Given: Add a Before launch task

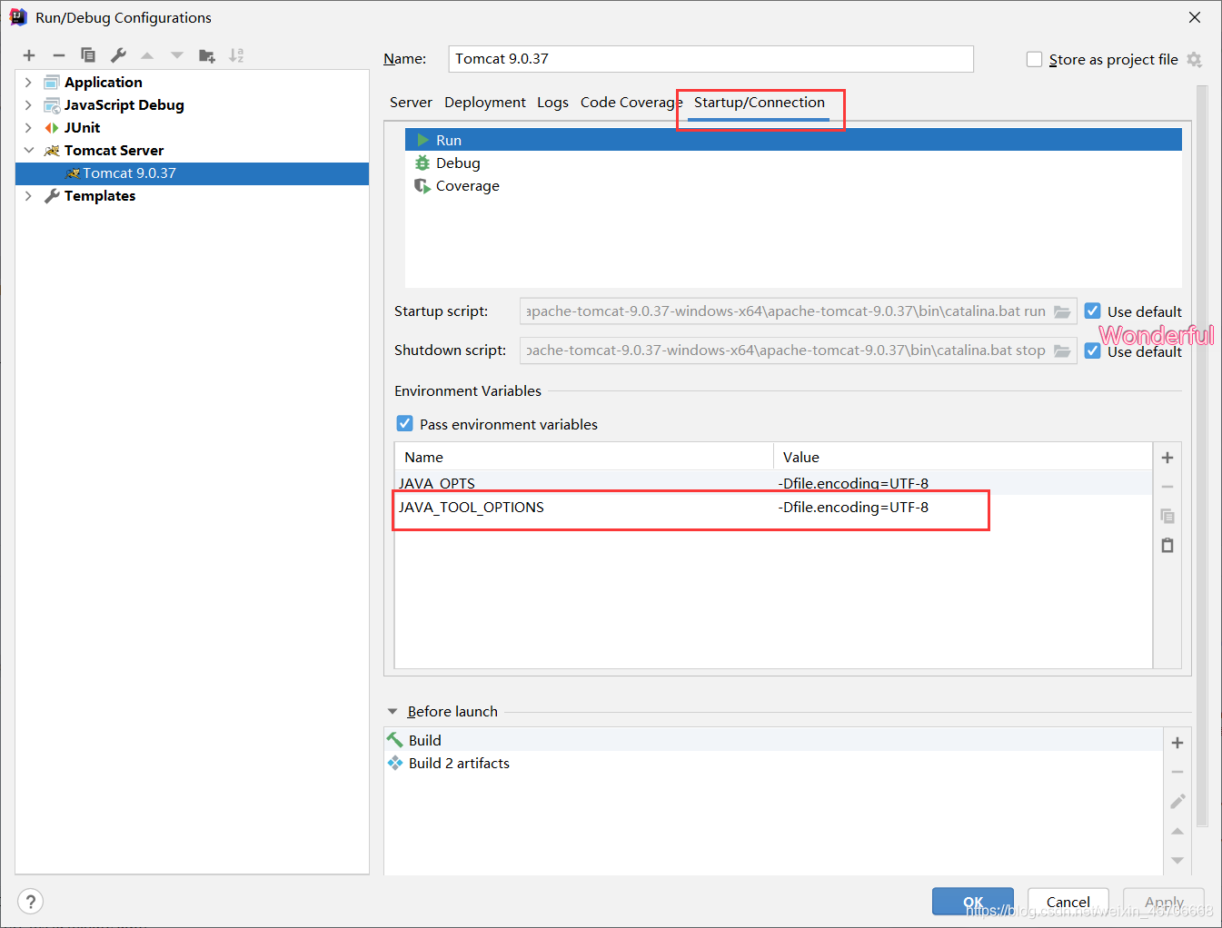Looking at the screenshot, I should [1177, 743].
